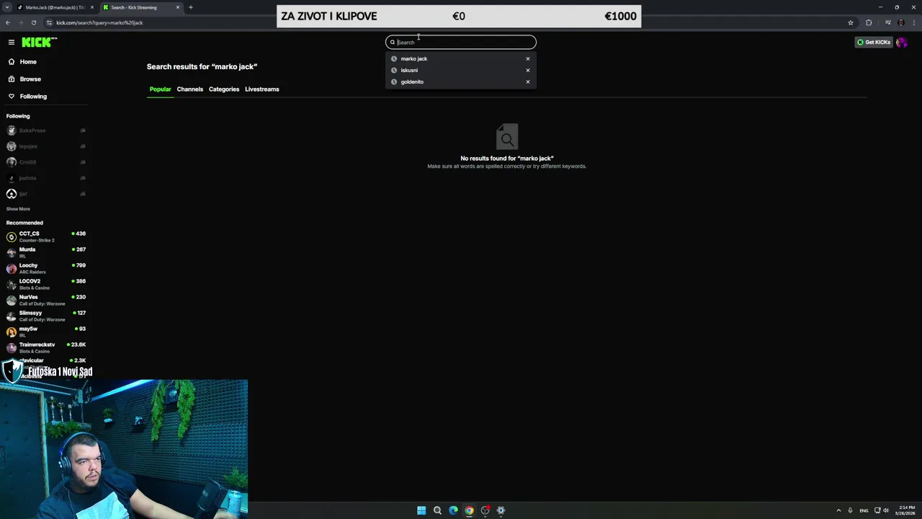Screen dimensions: 922x519
Task: Switch to the Livestreams tab
Action: coord(262,89)
